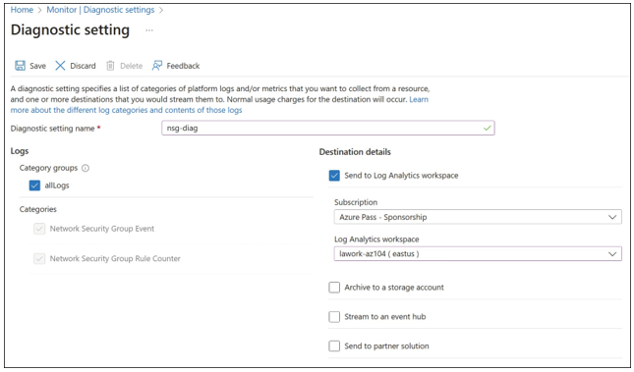
Task: Click the Network Security Group Event checkbox
Action: (x=39, y=229)
